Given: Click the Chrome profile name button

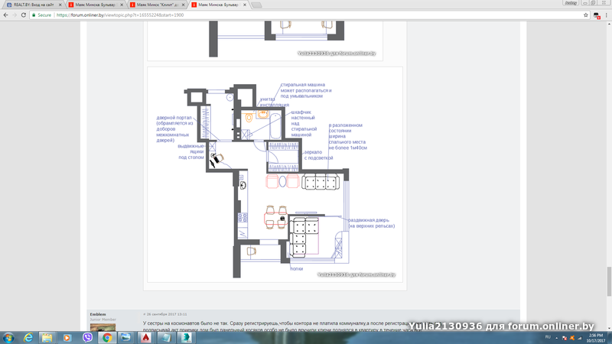Looking at the screenshot, I should [x=571, y=3].
